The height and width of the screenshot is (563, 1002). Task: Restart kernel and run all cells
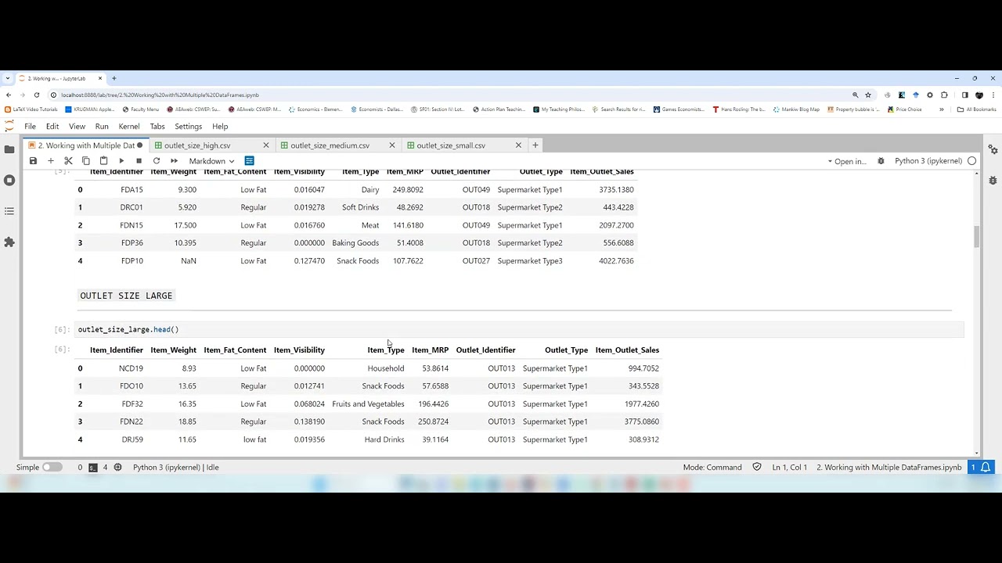[x=174, y=161]
